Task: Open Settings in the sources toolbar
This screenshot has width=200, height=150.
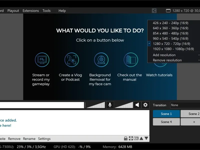Action: point(44,139)
